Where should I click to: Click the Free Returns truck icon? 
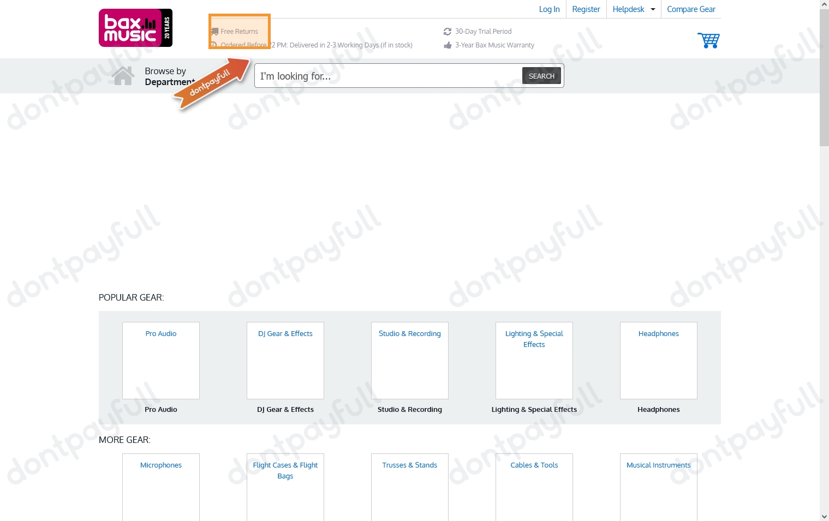tap(214, 31)
